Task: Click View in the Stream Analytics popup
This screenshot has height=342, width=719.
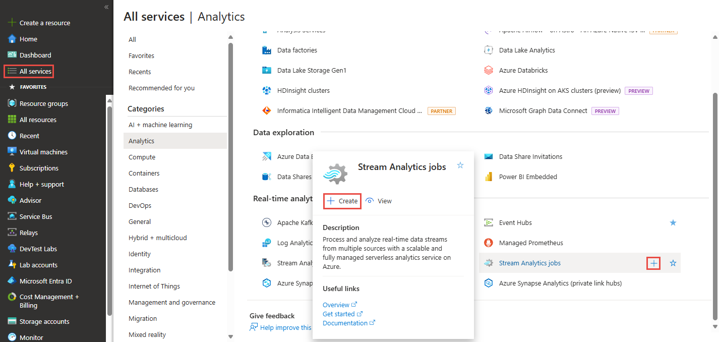Action: (379, 201)
